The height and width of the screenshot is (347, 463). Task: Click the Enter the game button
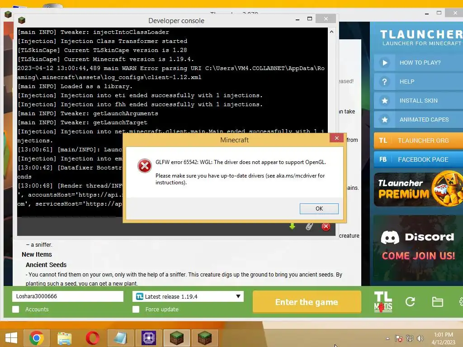point(307,302)
